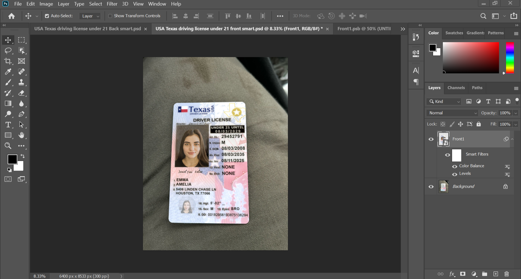Select the Gradient tool

point(8,104)
